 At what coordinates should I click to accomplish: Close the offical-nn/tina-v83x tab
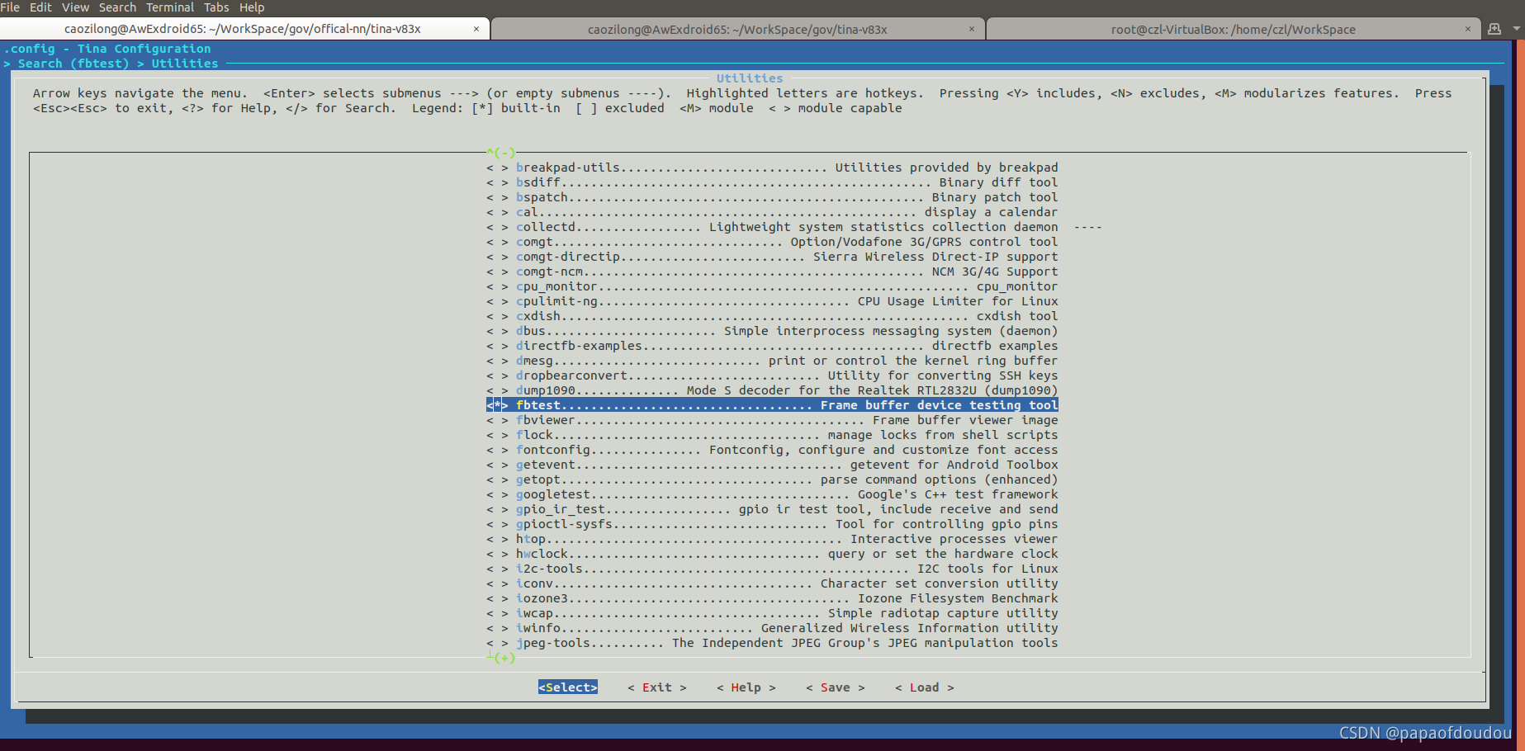click(476, 29)
